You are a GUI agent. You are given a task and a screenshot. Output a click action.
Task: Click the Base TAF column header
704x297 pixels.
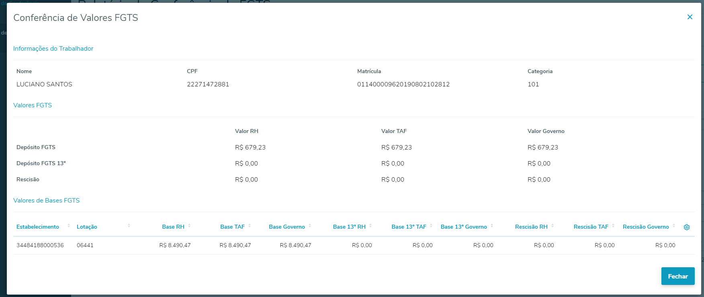232,227
